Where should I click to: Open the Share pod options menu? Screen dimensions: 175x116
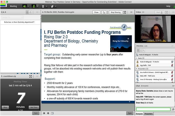pos(131,12)
